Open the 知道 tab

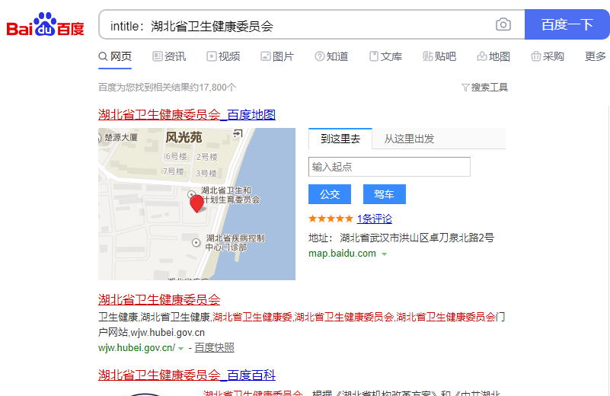331,57
